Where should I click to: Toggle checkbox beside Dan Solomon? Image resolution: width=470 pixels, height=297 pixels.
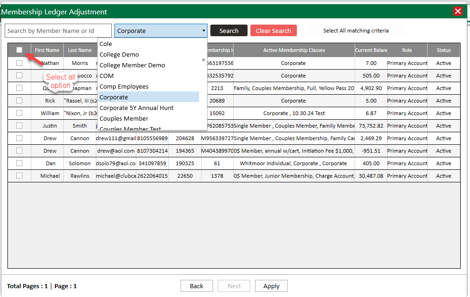click(19, 163)
